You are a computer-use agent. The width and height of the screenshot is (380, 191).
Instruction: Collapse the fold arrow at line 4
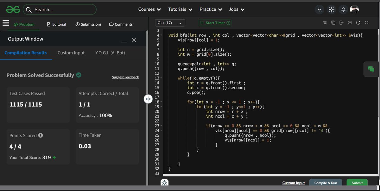point(161,35)
